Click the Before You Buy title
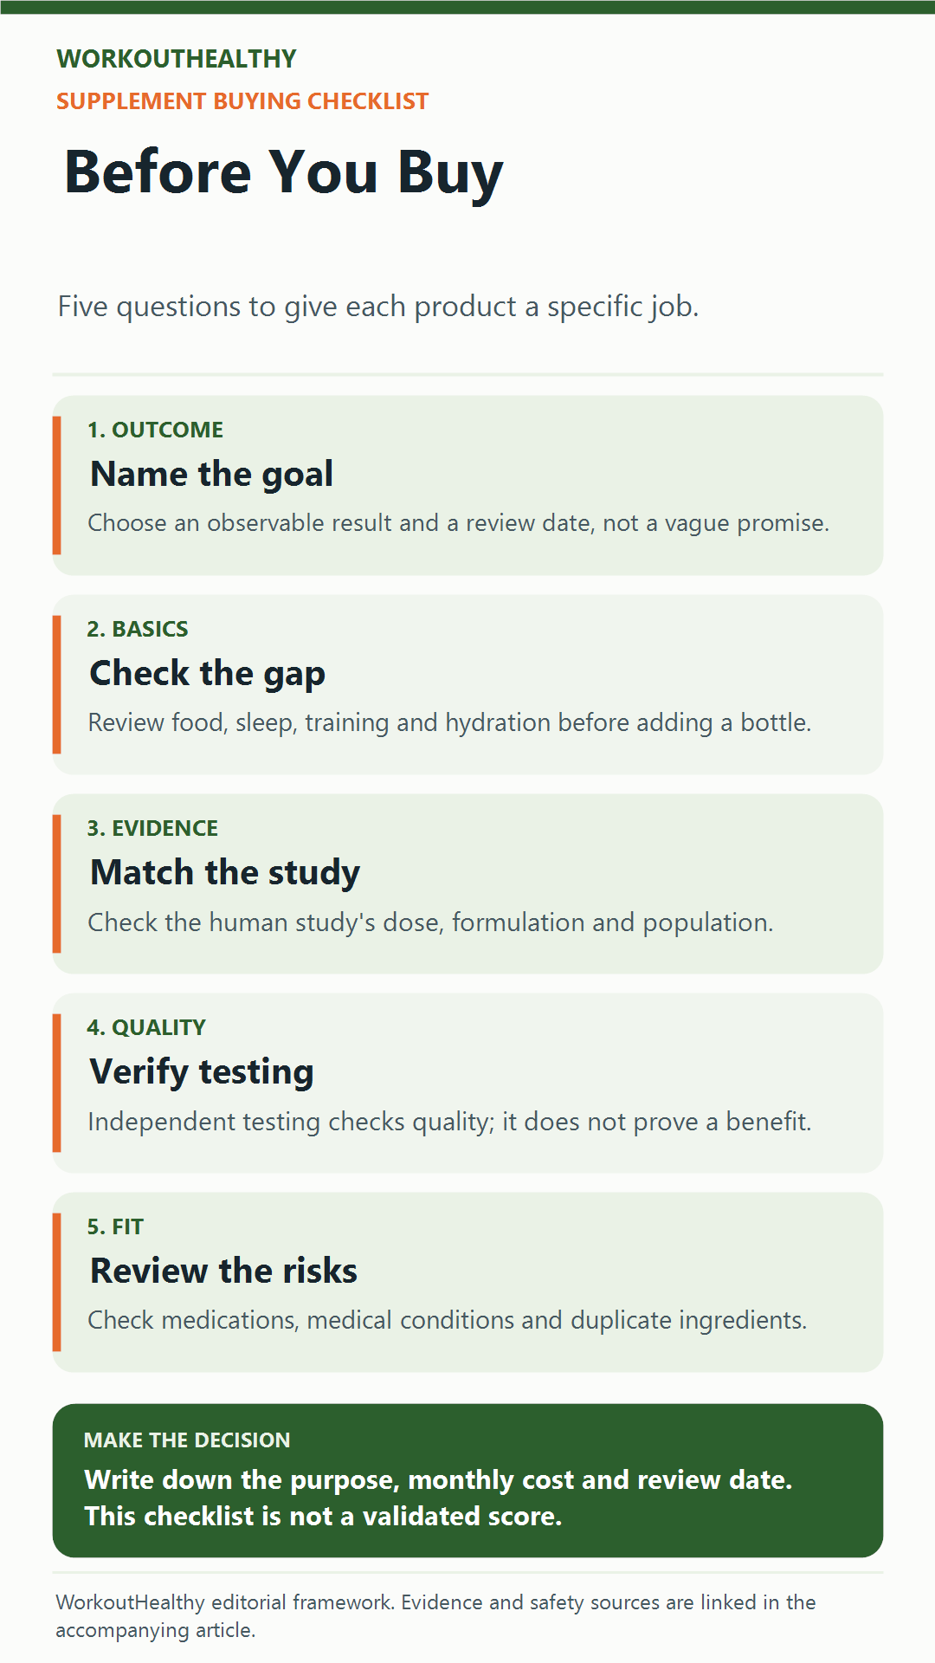The width and height of the screenshot is (935, 1663). [x=283, y=172]
